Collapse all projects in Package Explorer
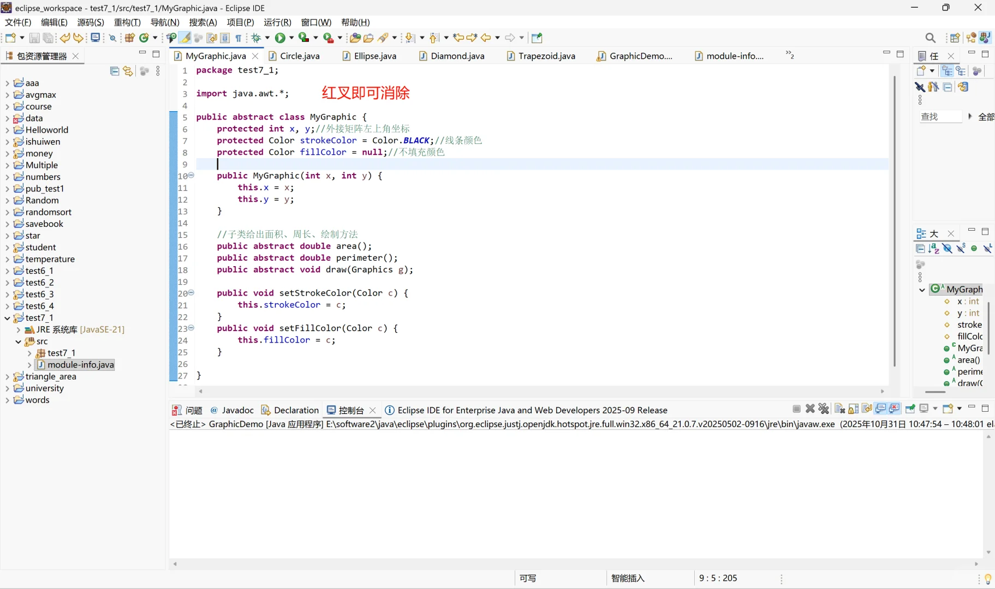 pyautogui.click(x=115, y=71)
